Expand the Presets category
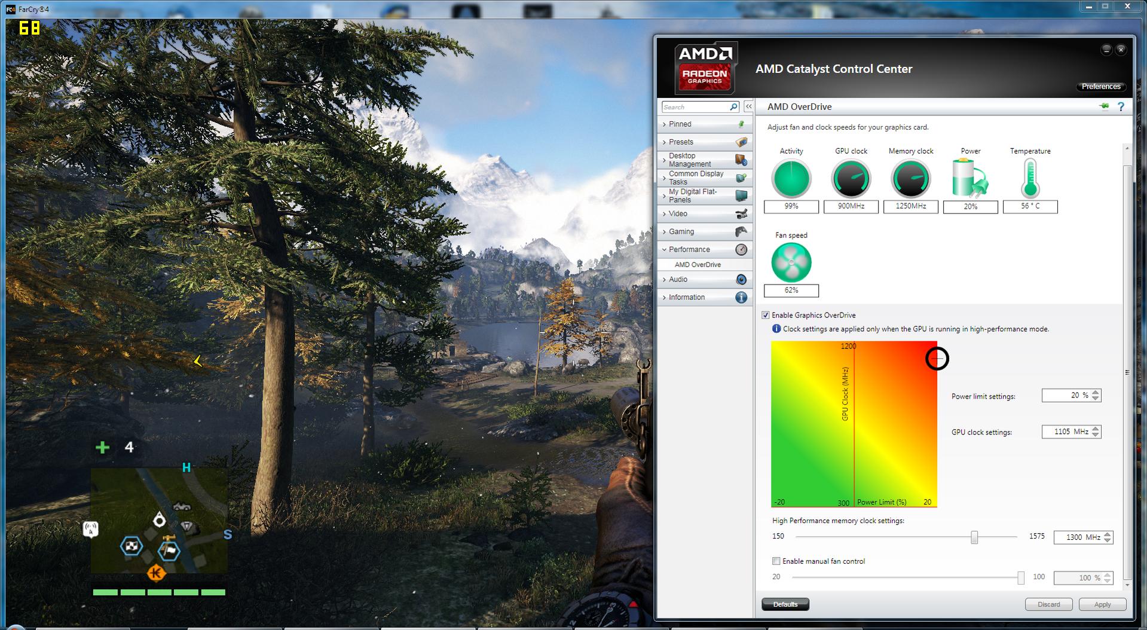This screenshot has width=1147, height=630. point(664,142)
